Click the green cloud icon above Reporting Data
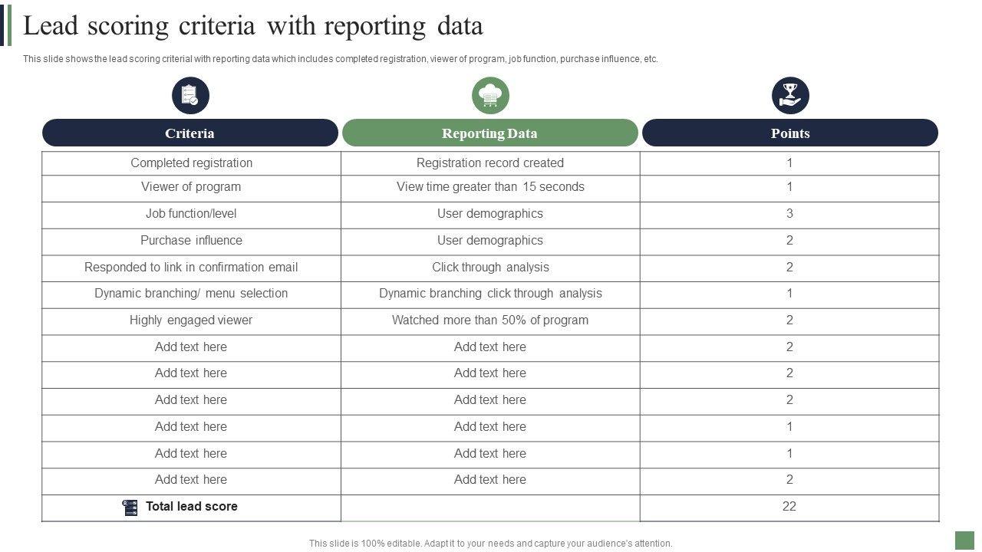Viewport: 982px width, 552px height. click(x=490, y=96)
